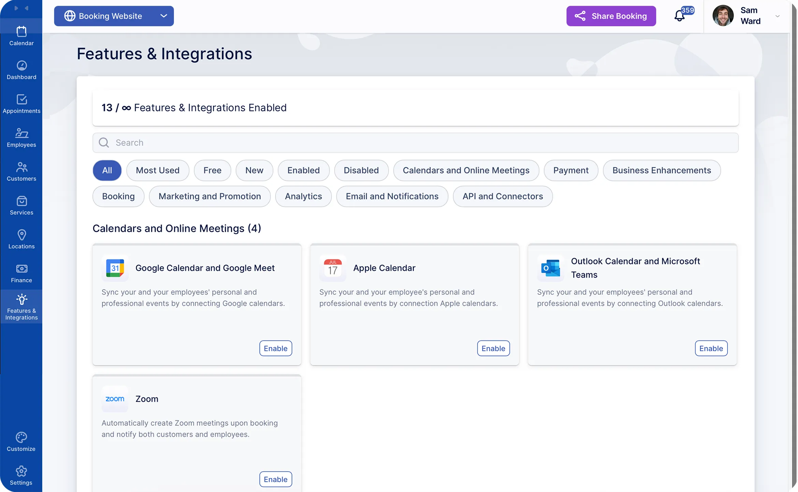Click the Share Booking button
Image resolution: width=798 pixels, height=492 pixels.
click(611, 16)
